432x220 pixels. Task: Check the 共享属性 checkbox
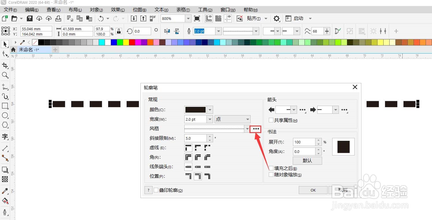tap(271, 120)
